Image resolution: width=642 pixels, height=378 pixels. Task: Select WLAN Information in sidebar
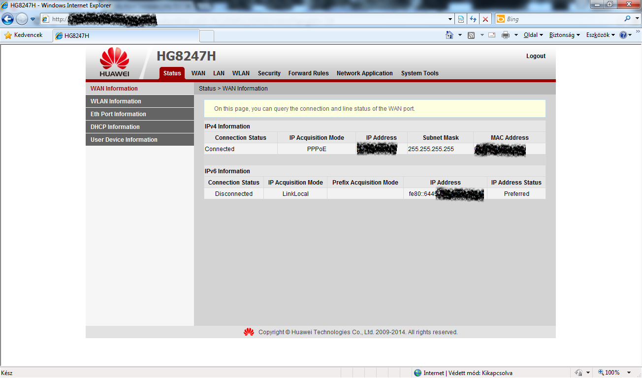tap(140, 101)
